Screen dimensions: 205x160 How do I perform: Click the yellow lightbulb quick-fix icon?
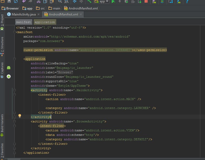pos(19,116)
